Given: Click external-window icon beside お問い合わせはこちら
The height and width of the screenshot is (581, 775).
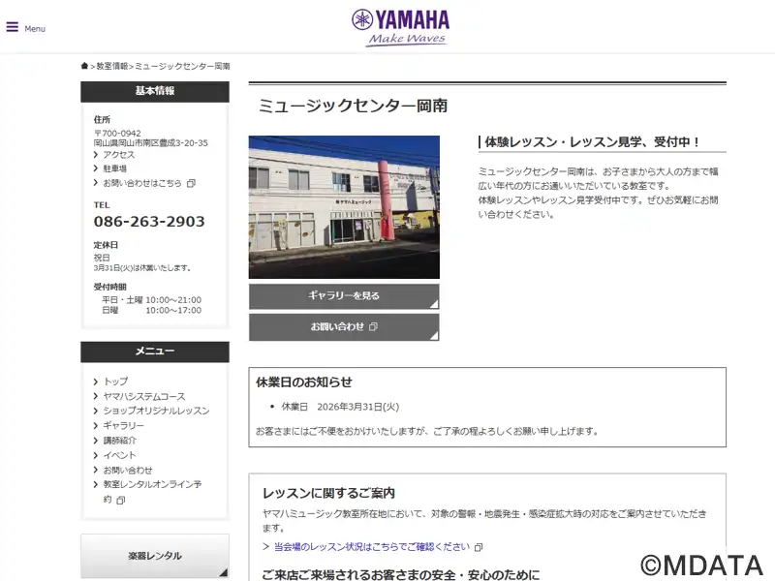Looking at the screenshot, I should (191, 183).
